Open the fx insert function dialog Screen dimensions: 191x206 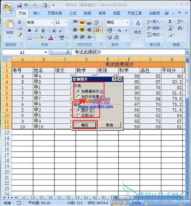pos(68,52)
